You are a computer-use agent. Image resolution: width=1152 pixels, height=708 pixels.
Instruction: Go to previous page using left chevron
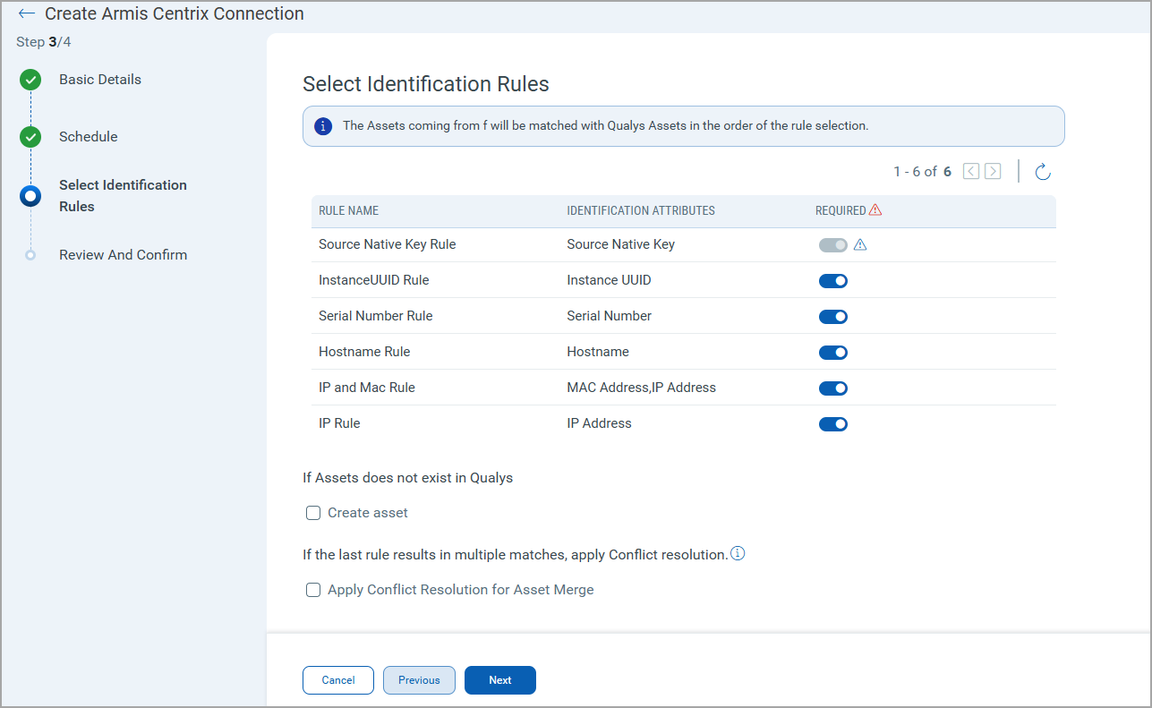point(971,171)
